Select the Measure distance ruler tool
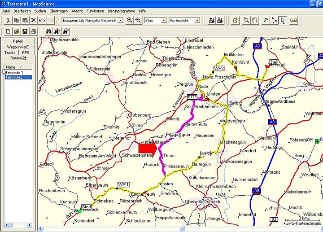The width and height of the screenshot is (323, 232). pyautogui.click(x=294, y=21)
